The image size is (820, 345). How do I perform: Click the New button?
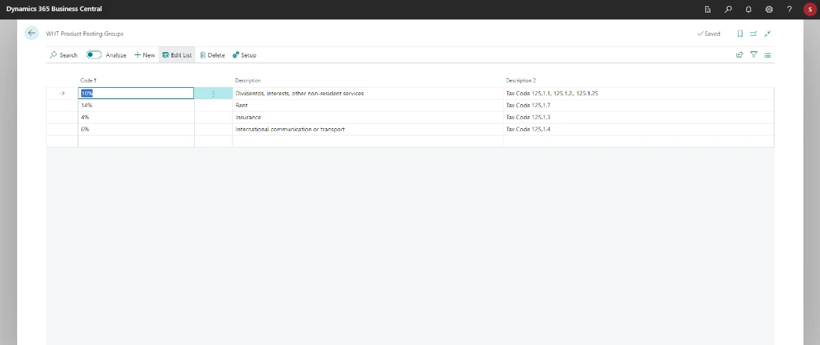click(x=145, y=55)
